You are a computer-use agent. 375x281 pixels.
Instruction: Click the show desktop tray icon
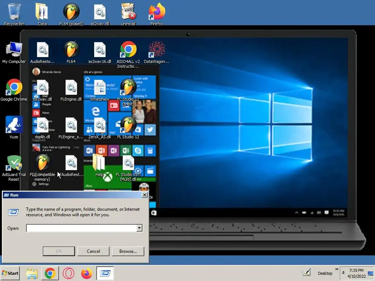pos(371,273)
